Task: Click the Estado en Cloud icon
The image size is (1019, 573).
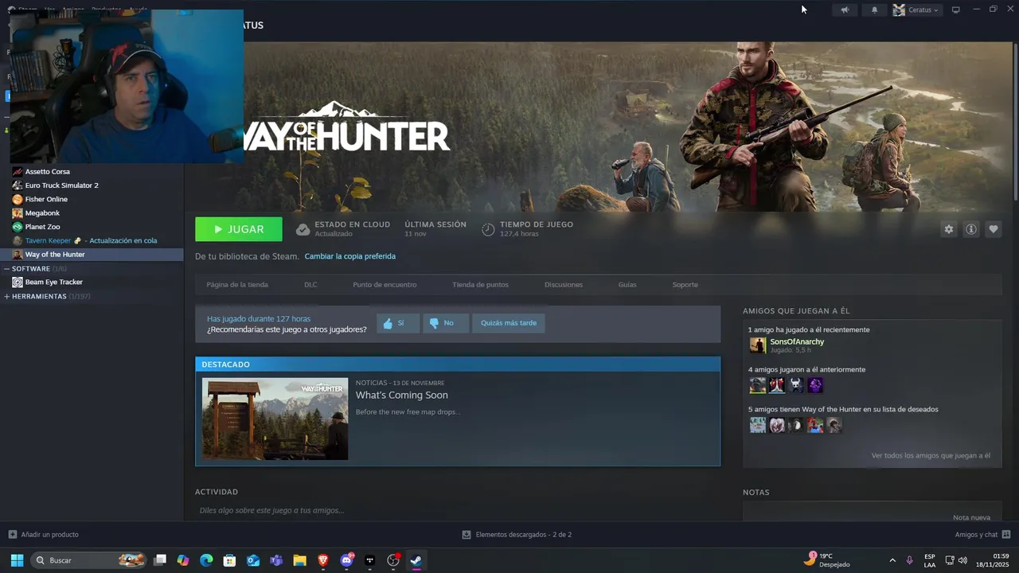Action: (303, 230)
